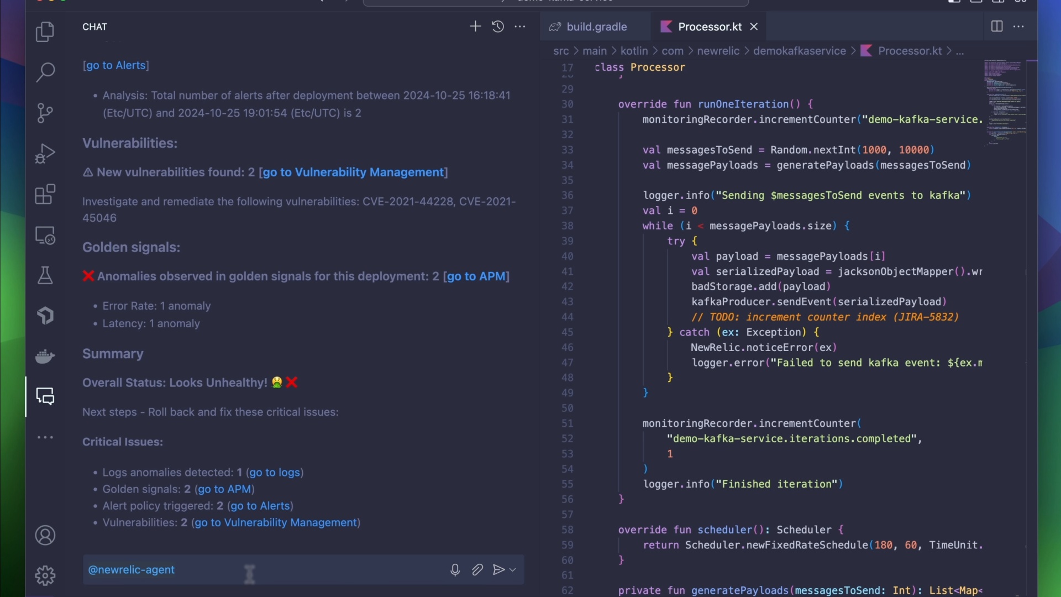Click the top go to Alerts link
This screenshot has height=597, width=1061.
pos(116,65)
